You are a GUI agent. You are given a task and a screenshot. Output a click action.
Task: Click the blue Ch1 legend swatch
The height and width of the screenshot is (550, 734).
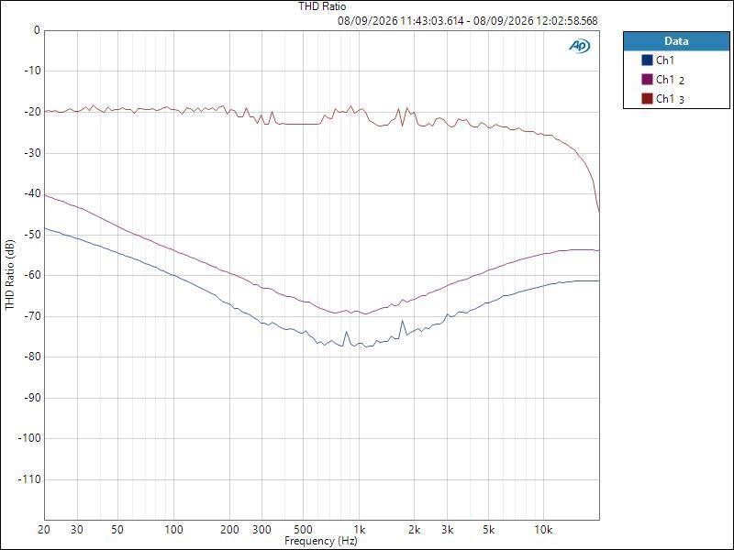[x=647, y=60]
